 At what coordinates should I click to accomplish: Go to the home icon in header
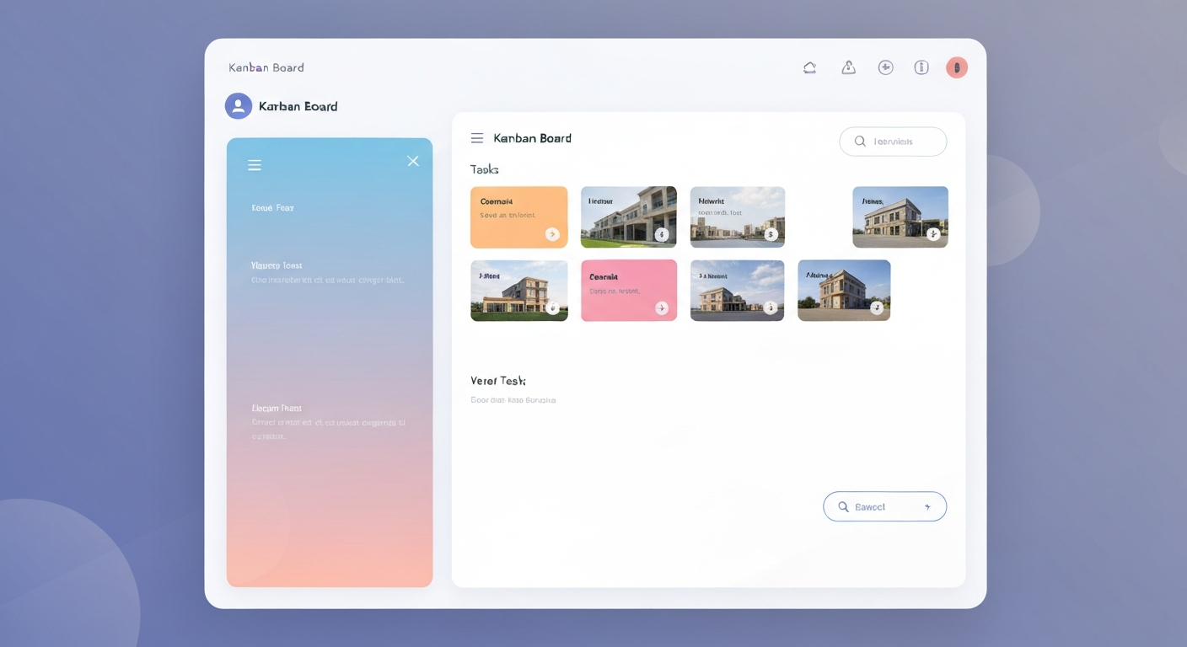[x=809, y=67]
